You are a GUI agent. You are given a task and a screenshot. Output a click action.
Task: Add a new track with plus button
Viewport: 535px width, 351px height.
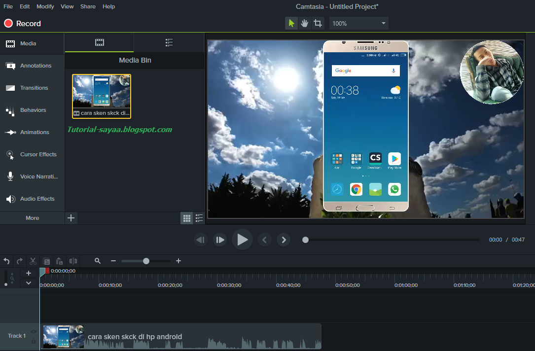(x=29, y=273)
